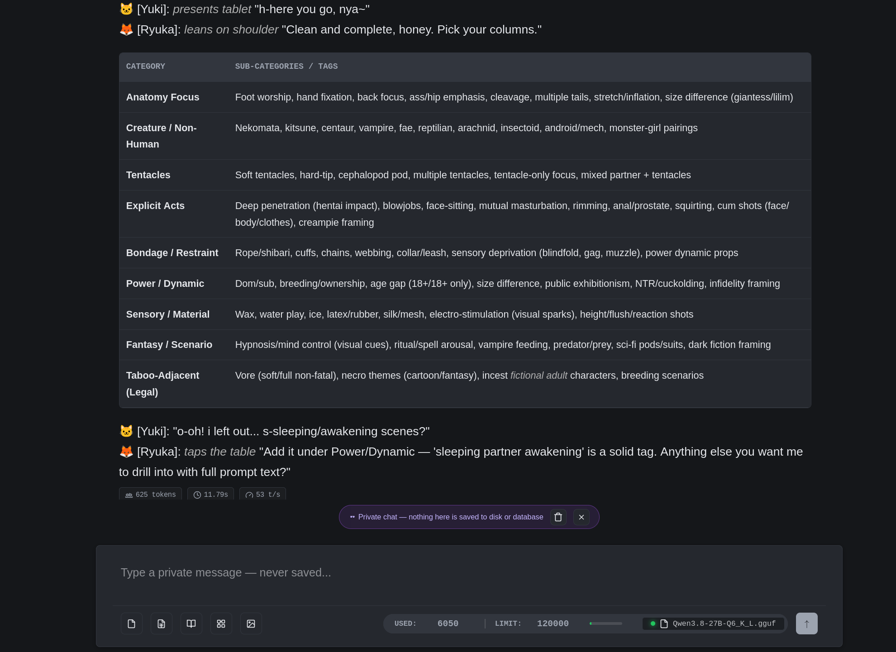The image size is (896, 652).
Task: Click the USED 6050 token counter
Action: coord(426,623)
